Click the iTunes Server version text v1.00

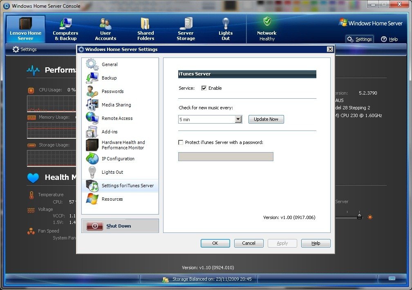point(289,217)
